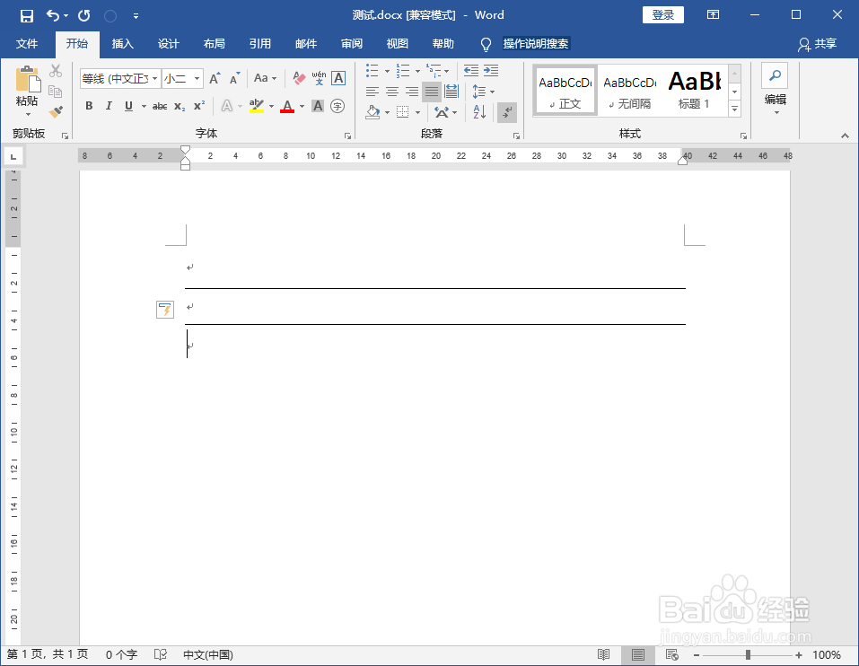Align text left

(x=373, y=92)
